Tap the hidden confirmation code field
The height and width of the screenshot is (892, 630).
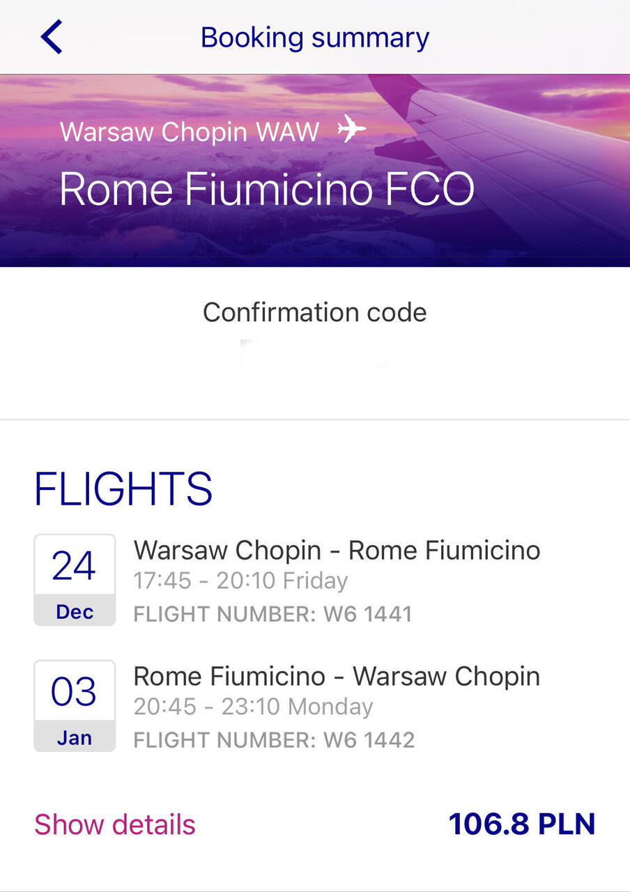[x=315, y=354]
